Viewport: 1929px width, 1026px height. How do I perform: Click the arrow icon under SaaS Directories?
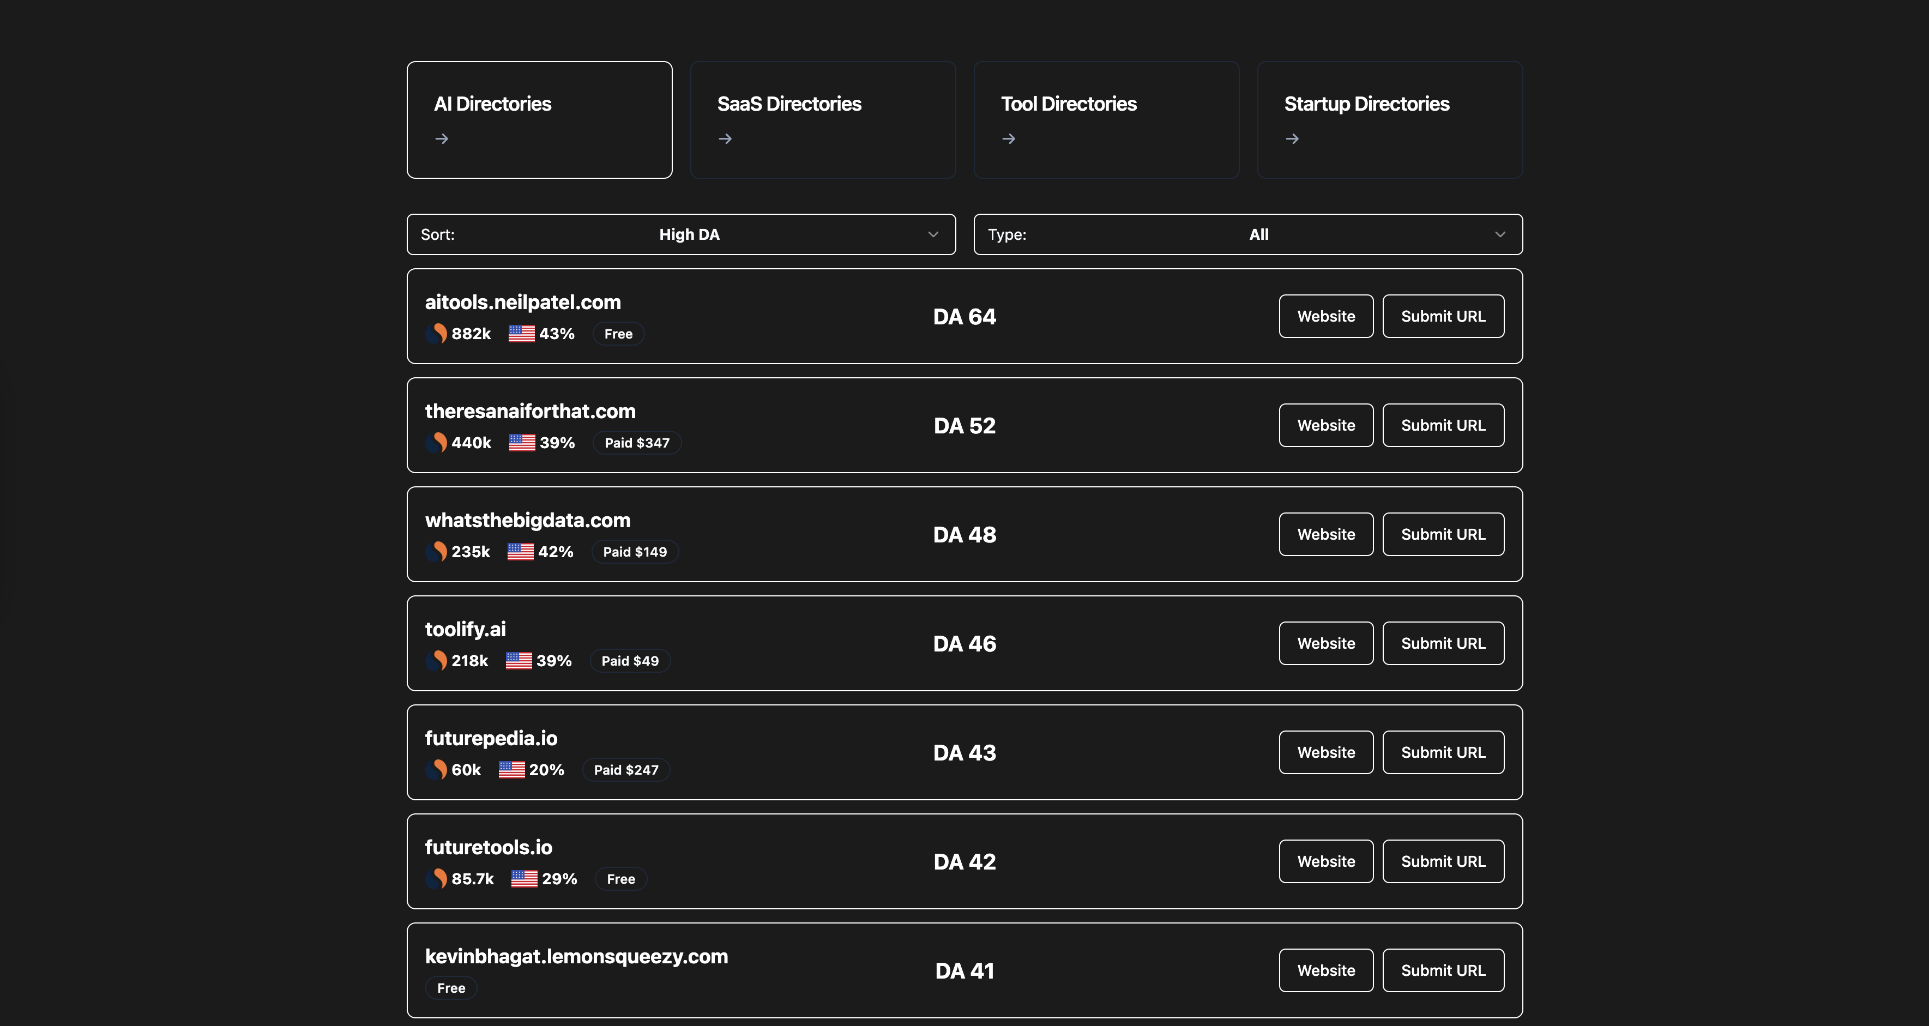(x=725, y=138)
